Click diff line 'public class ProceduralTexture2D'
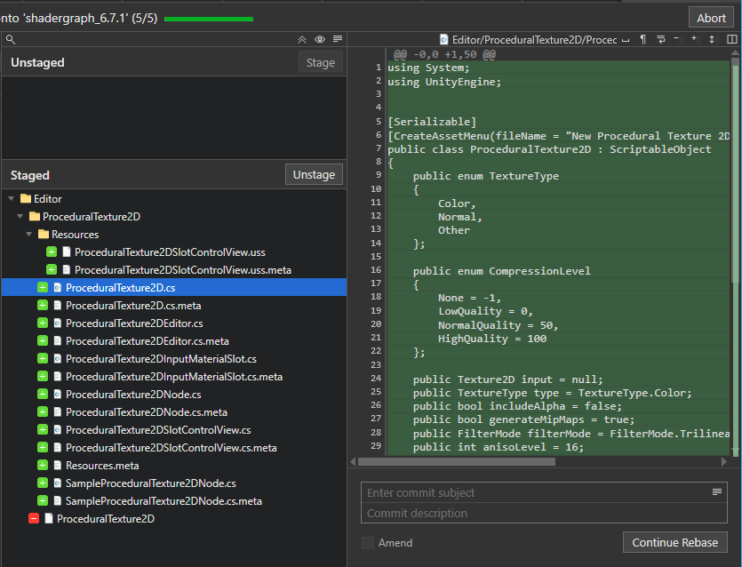 click(x=549, y=149)
